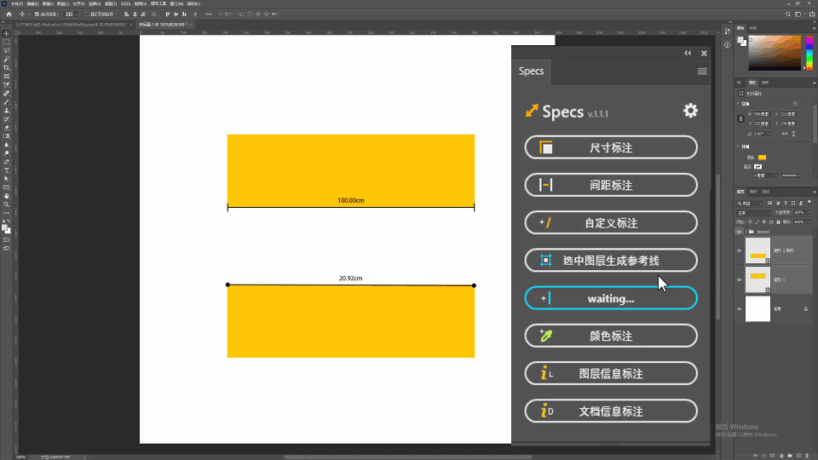
Task: Hide the second yellow rectangle layer
Action: (739, 250)
